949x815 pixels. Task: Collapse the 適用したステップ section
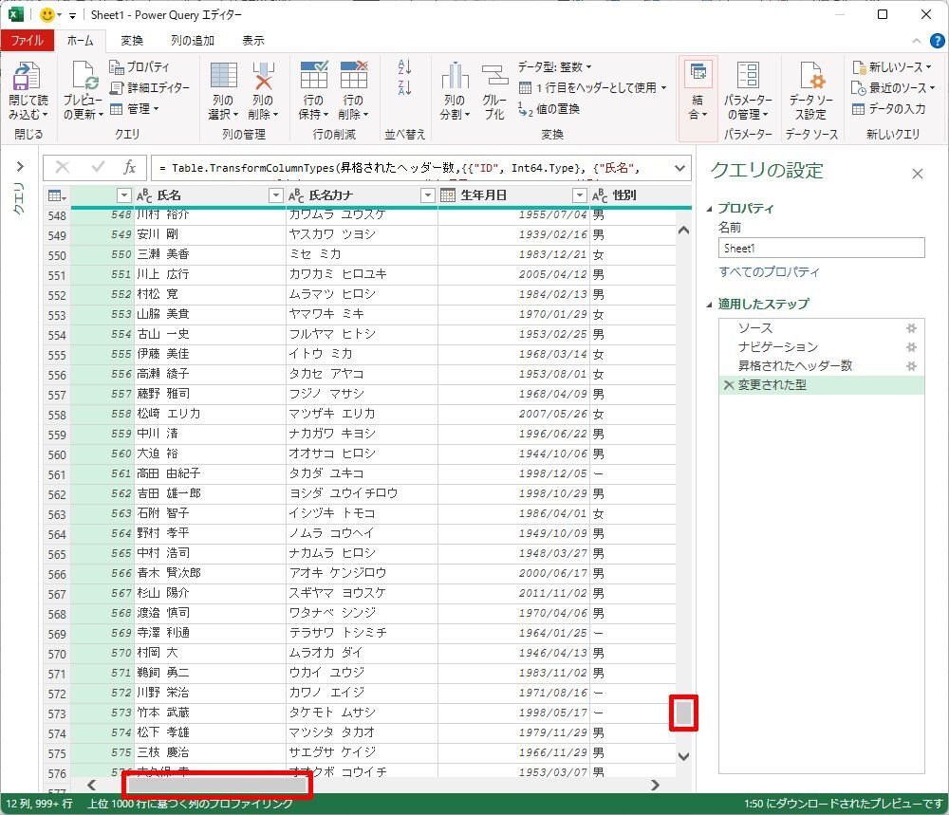(711, 305)
